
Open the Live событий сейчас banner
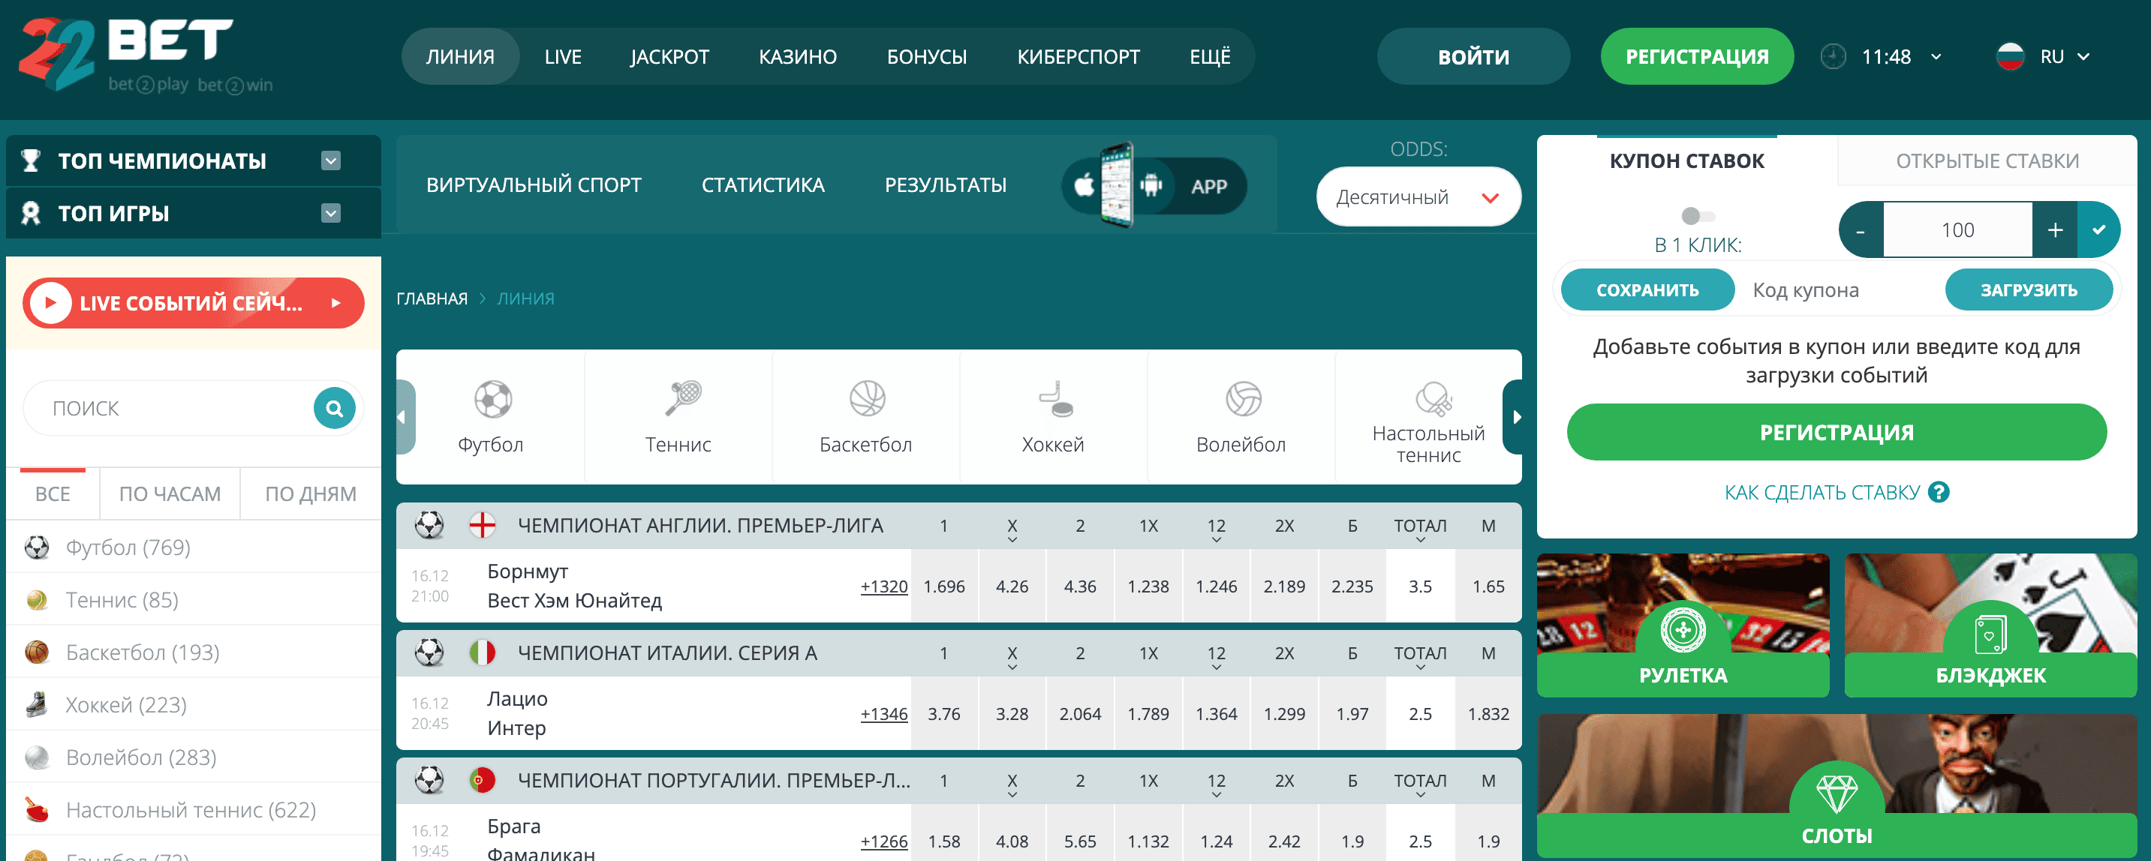[193, 303]
